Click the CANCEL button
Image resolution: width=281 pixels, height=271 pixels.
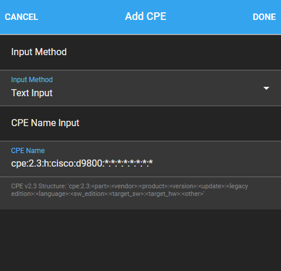pos(22,17)
